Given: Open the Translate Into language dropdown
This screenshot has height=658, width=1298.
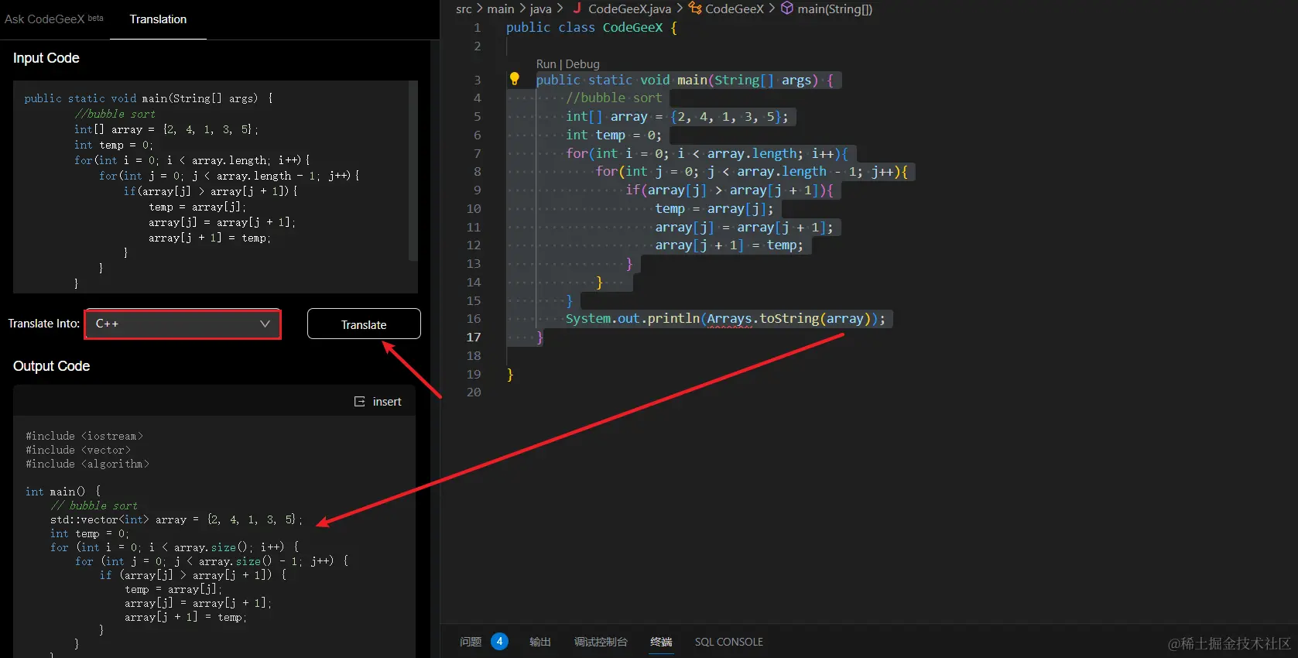Looking at the screenshot, I should (x=183, y=324).
